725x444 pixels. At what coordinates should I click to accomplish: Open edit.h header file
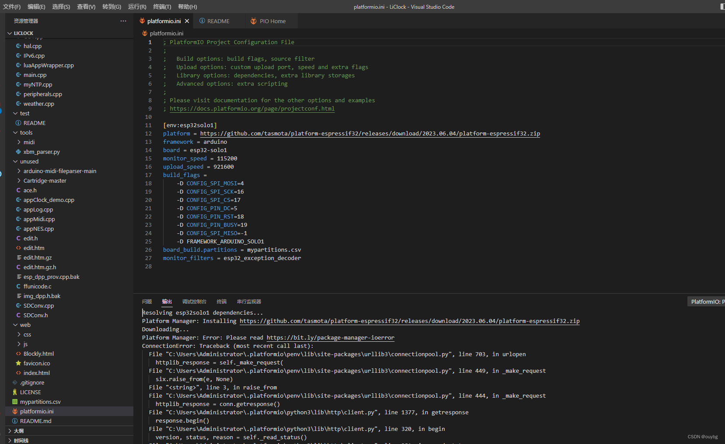tap(31, 238)
